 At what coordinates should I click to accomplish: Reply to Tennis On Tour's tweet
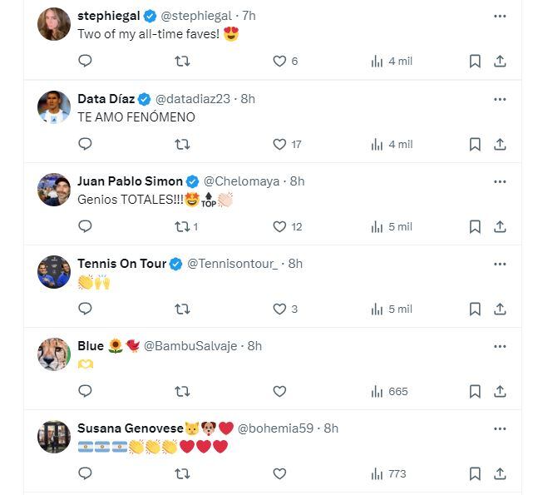pyautogui.click(x=85, y=309)
